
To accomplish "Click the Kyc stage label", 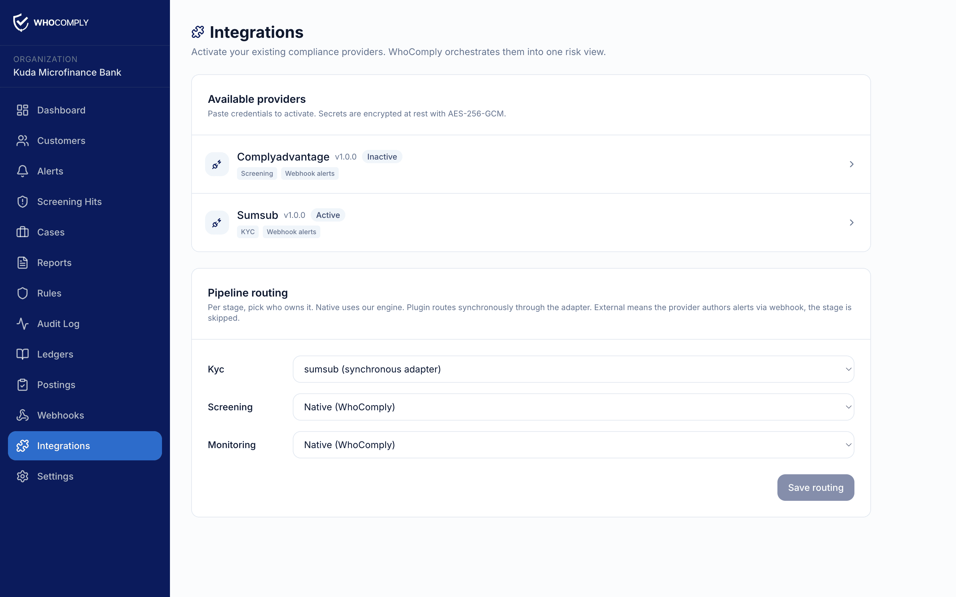I will point(216,369).
